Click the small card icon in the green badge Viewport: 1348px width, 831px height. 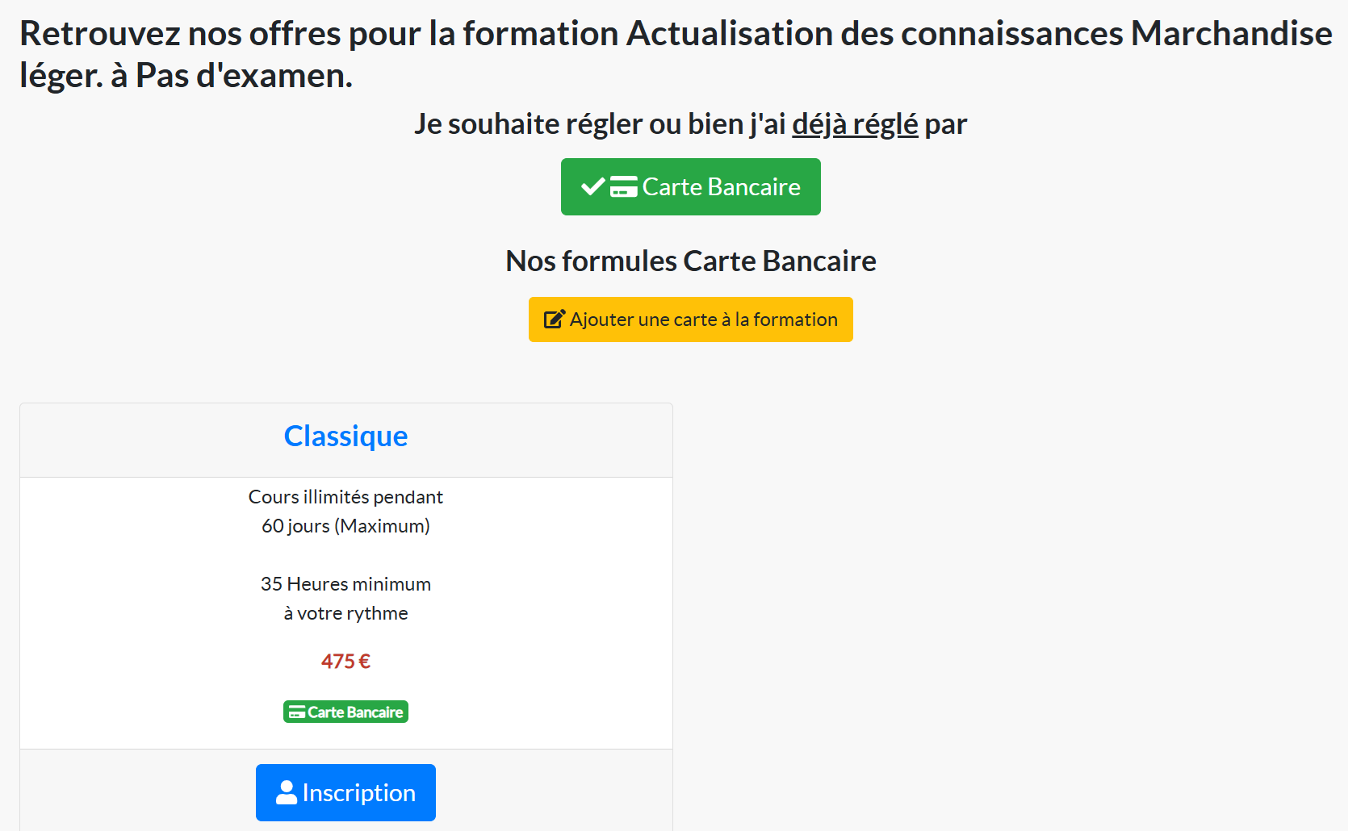(x=297, y=712)
